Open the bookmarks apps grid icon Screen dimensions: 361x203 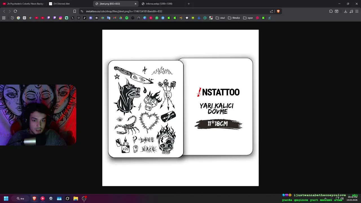(x=4, y=18)
